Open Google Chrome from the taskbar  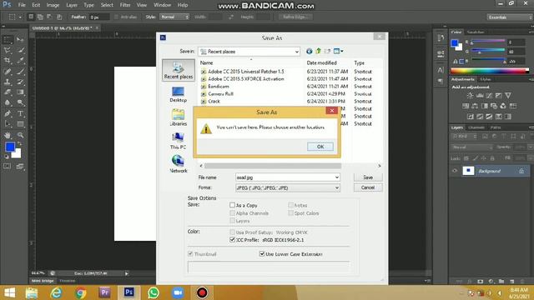81,292
